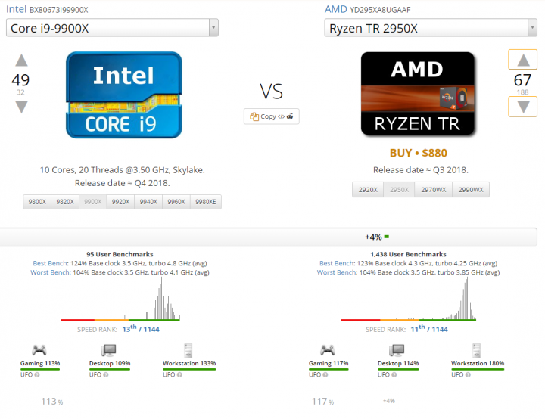Select the 9800X model tab
Image resolution: width=545 pixels, height=419 pixels.
(x=37, y=202)
